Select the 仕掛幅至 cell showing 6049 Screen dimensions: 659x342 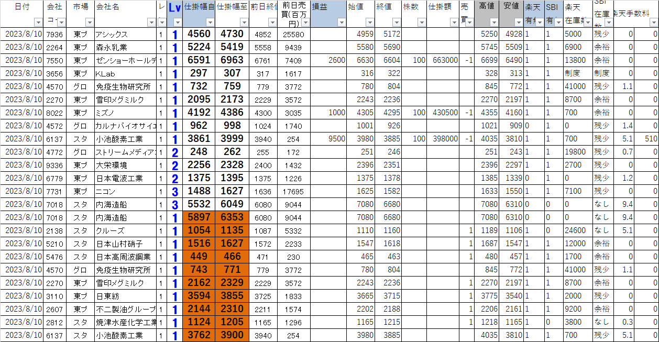point(232,204)
